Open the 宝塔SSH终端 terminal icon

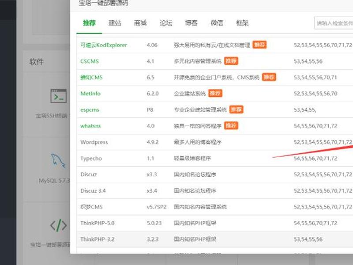[x=59, y=96]
